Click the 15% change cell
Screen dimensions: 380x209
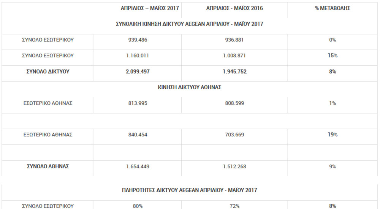(332, 55)
